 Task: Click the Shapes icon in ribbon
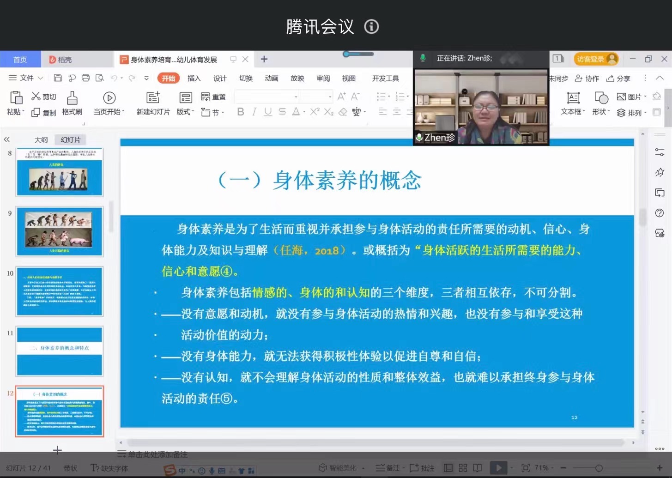600,98
